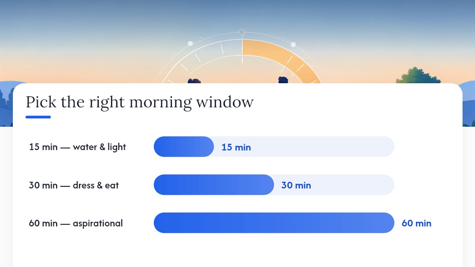The height and width of the screenshot is (267, 475).
Task: Click the right dark figure silhouette under dial
Action: (x=284, y=80)
